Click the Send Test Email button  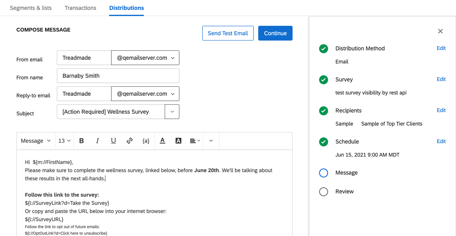(228, 33)
